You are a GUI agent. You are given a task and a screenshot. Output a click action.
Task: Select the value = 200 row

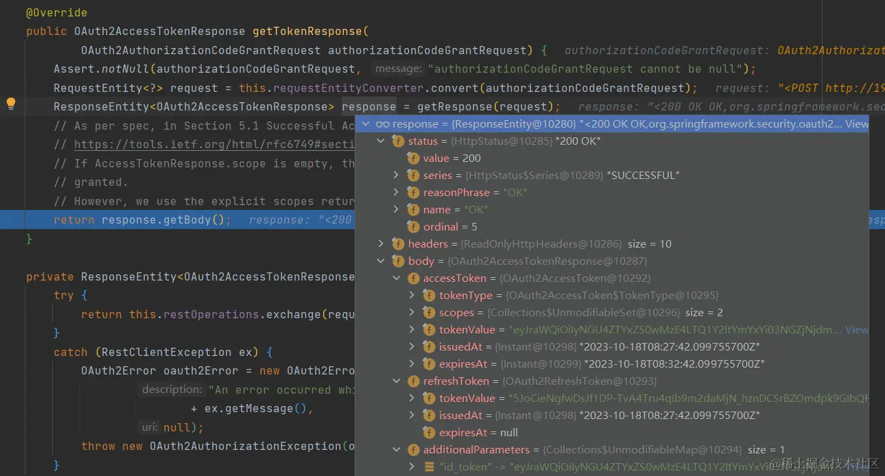[612, 158]
